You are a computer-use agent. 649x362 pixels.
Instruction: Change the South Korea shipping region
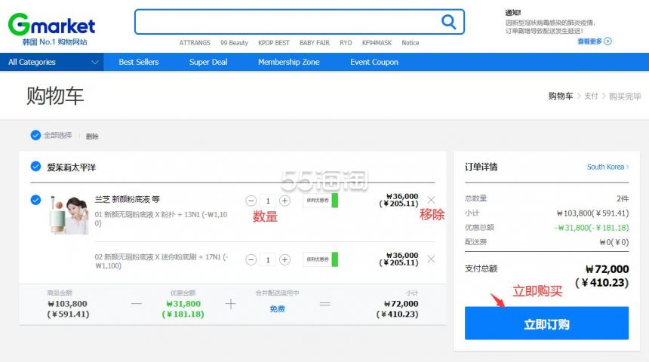(x=607, y=167)
